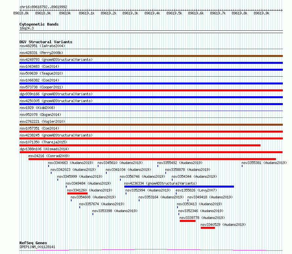This screenshot has width=292, height=254.
Task: Open variant nsv1929 (Kidd2008)
Action: pyautogui.click(x=37, y=108)
